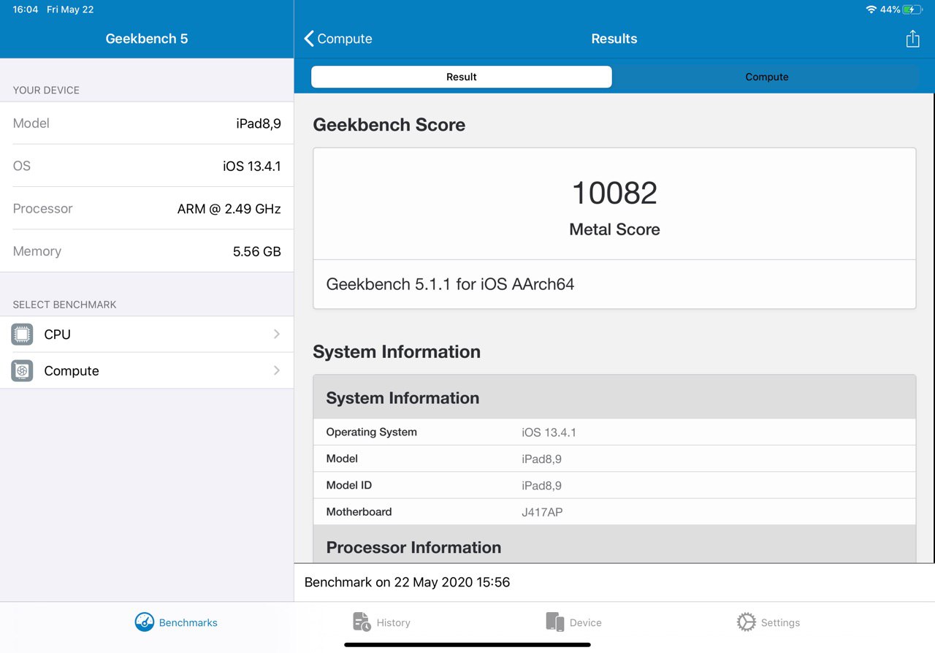Image resolution: width=935 pixels, height=653 pixels.
Task: Tap 'Benchmark on 22 May 2020 15:56'
Action: click(x=407, y=582)
